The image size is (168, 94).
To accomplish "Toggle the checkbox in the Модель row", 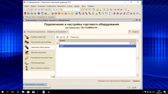I will tap(57, 43).
